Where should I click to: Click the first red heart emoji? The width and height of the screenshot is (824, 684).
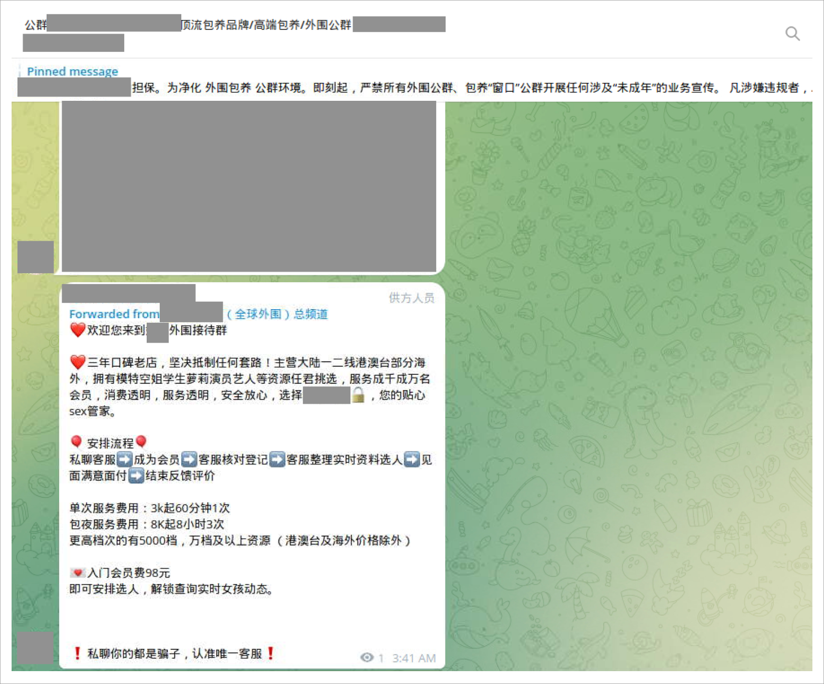pos(78,330)
